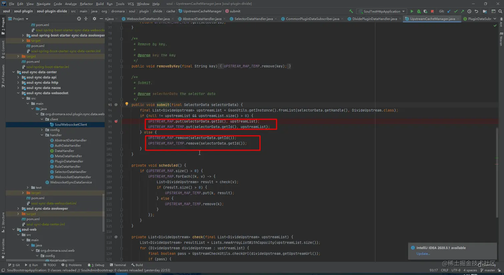This screenshot has height=275, width=504.
Task: Rollback changes with the undo arrow icon
Action: tap(476, 11)
